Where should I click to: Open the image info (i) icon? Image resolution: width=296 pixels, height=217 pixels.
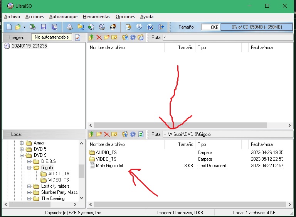coord(139,27)
